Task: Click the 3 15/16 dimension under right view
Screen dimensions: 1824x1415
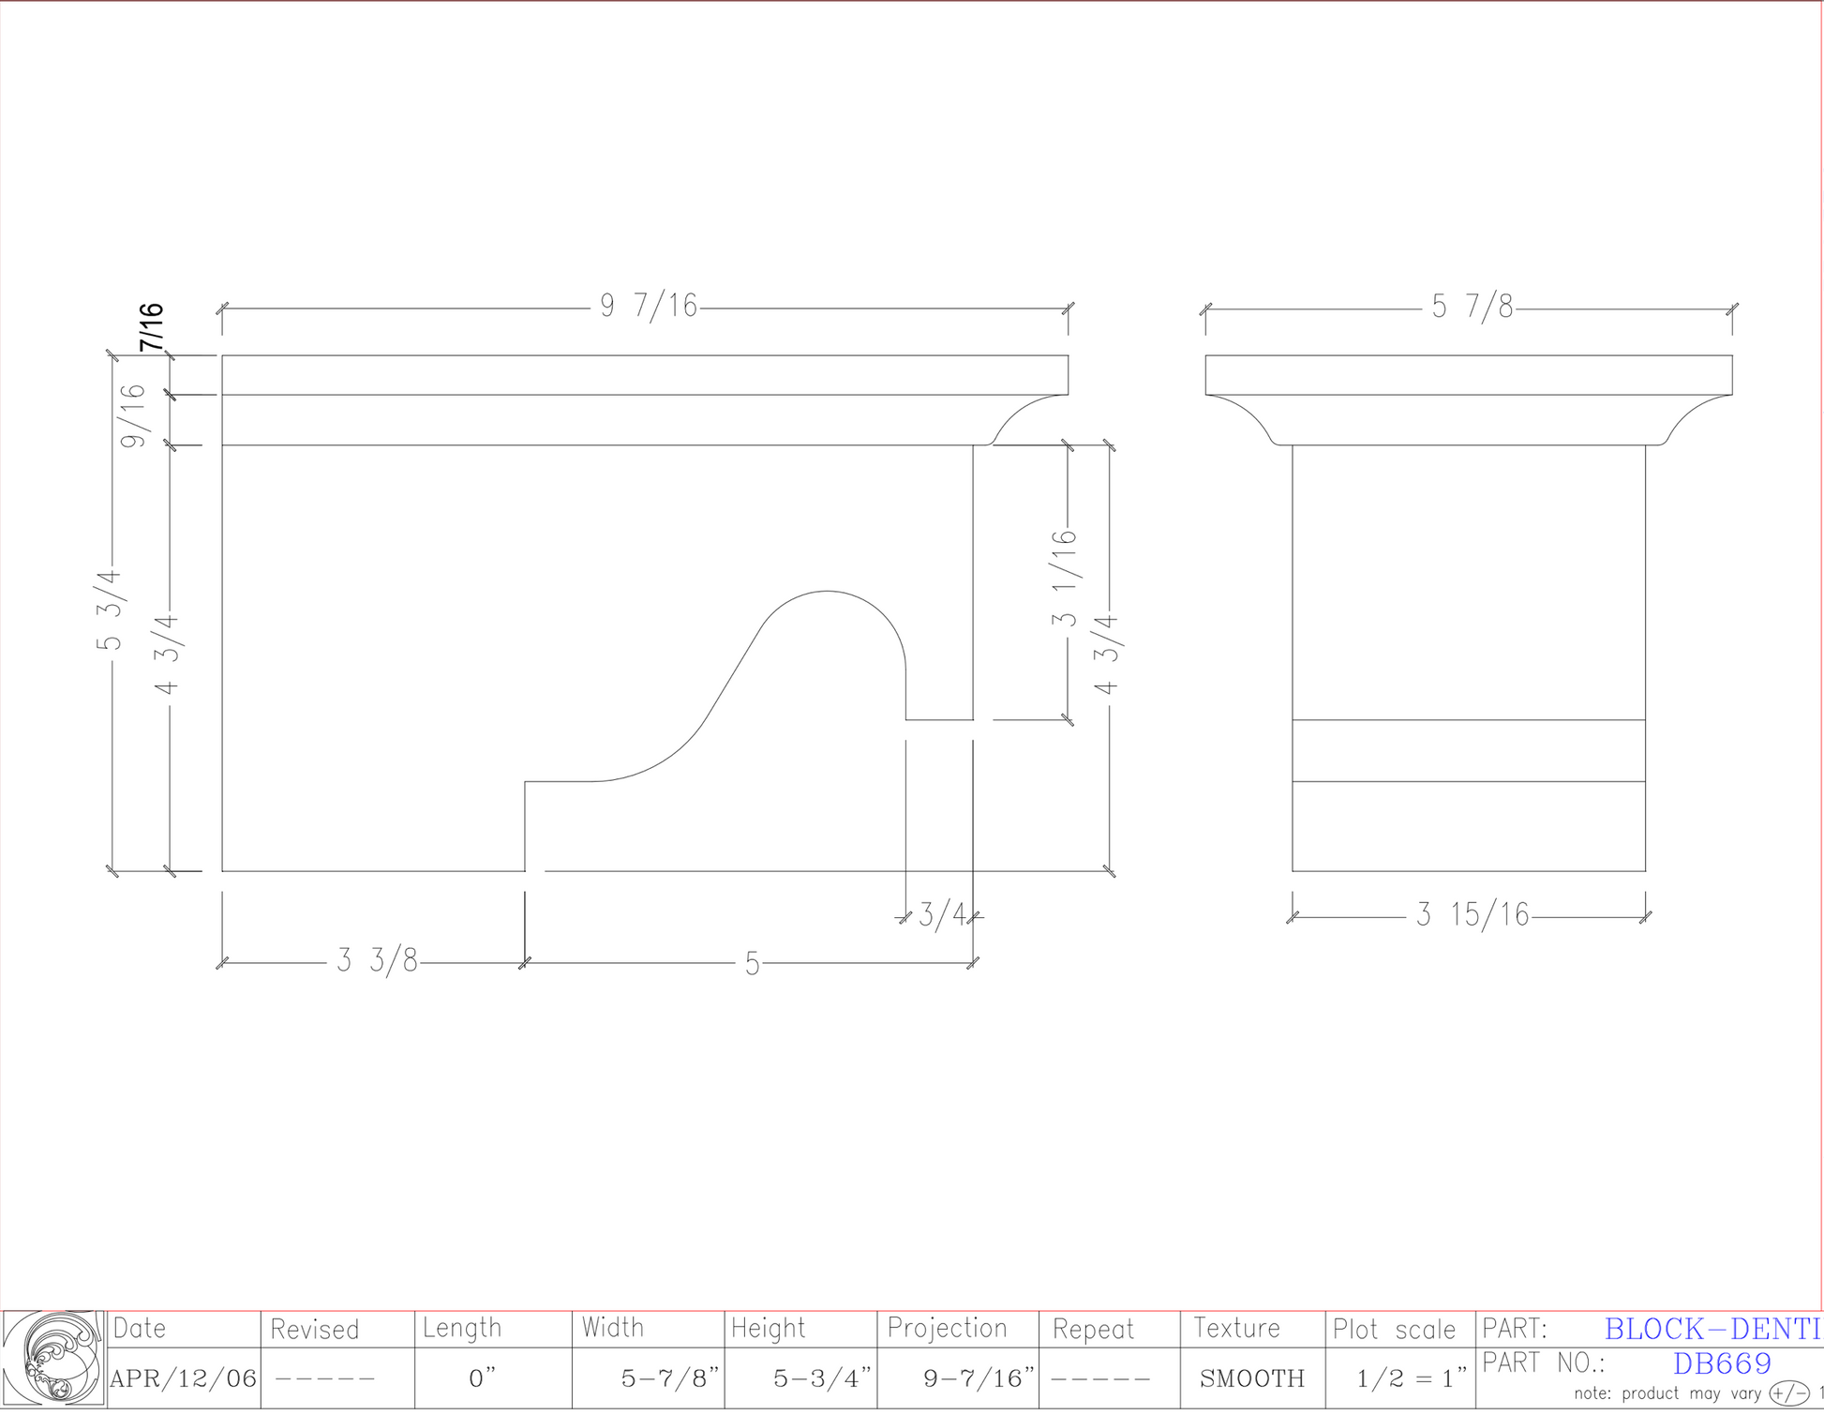Action: point(1472,914)
